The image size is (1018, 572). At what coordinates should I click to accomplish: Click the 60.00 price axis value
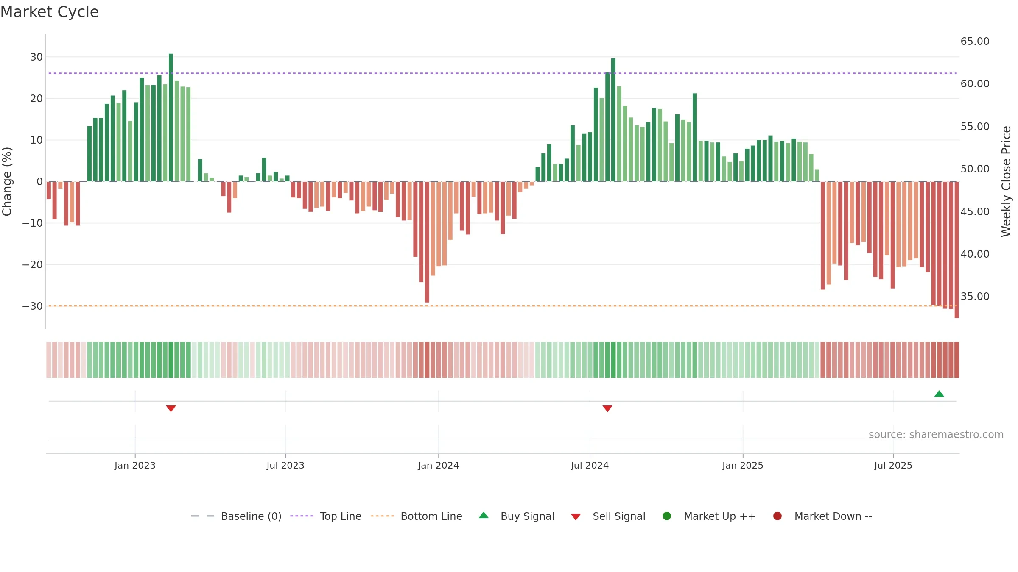point(975,84)
